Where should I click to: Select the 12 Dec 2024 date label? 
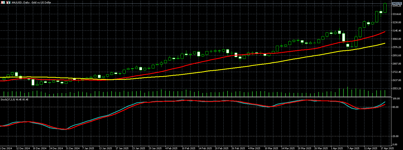[x=23, y=148]
